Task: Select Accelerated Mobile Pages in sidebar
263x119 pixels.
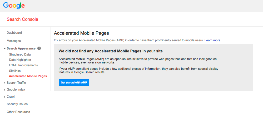Action: click(x=28, y=76)
